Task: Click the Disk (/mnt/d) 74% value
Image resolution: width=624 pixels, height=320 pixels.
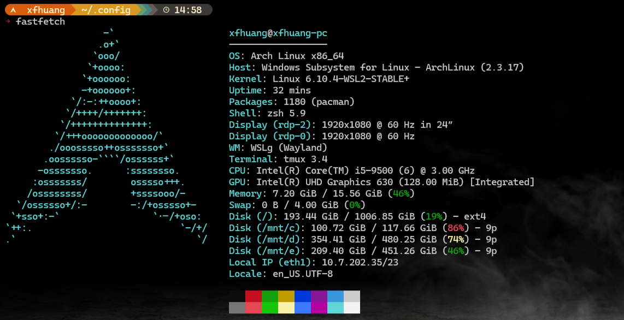Action: click(456, 240)
